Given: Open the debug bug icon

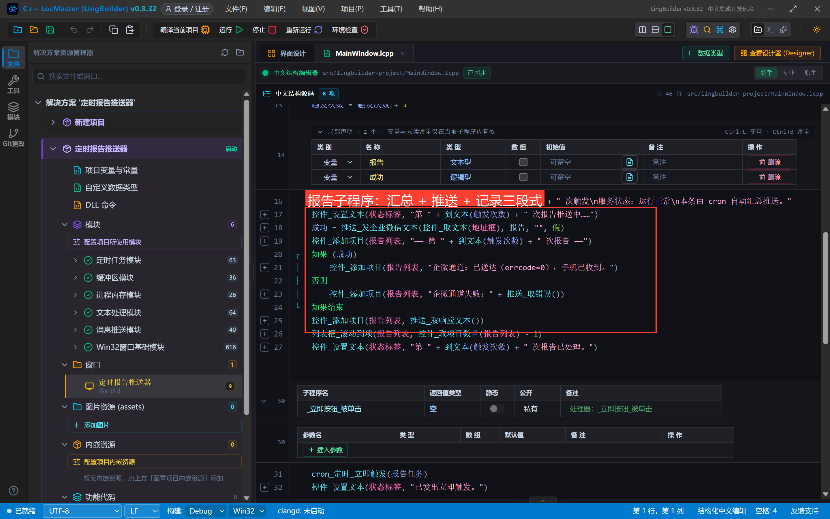Looking at the screenshot, I should [694, 30].
